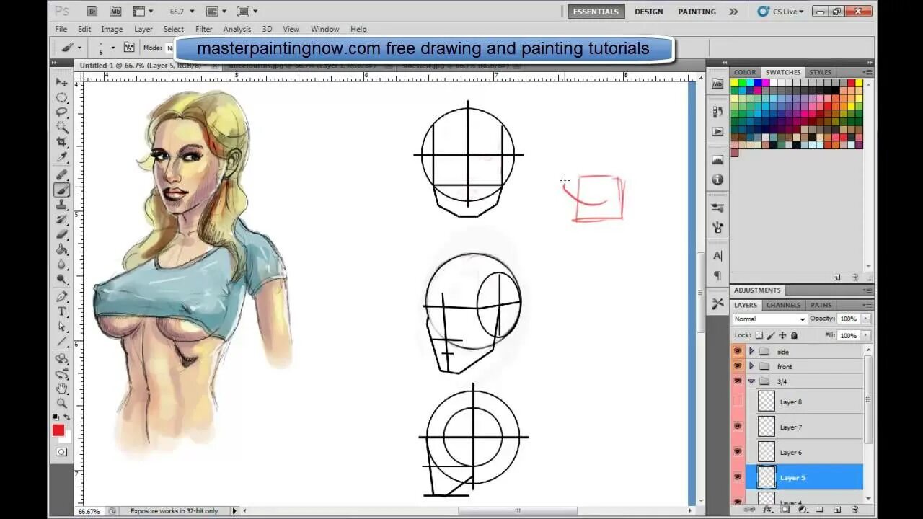Open the CS Live menu button

pos(781,12)
